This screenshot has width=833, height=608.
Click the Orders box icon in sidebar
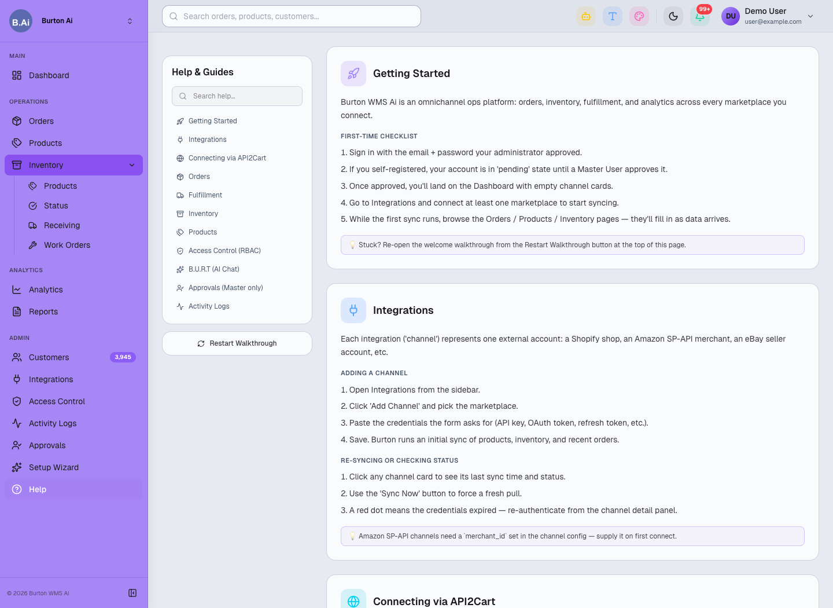coord(17,121)
